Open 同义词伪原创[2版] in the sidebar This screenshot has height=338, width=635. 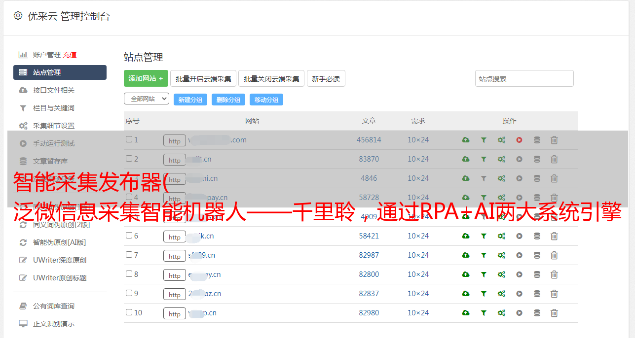tap(62, 225)
